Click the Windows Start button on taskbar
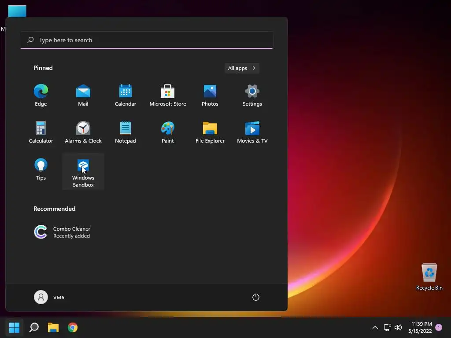This screenshot has width=451, height=338. (14, 327)
